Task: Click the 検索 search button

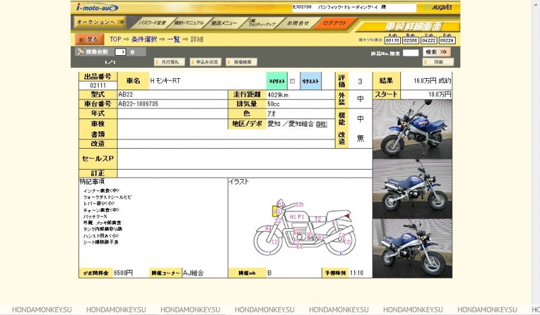Action: tap(436, 52)
